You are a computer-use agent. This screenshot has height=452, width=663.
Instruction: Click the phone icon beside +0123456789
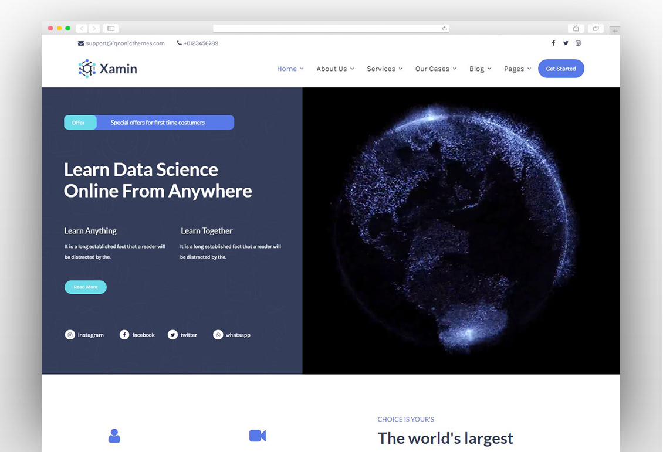[180, 43]
